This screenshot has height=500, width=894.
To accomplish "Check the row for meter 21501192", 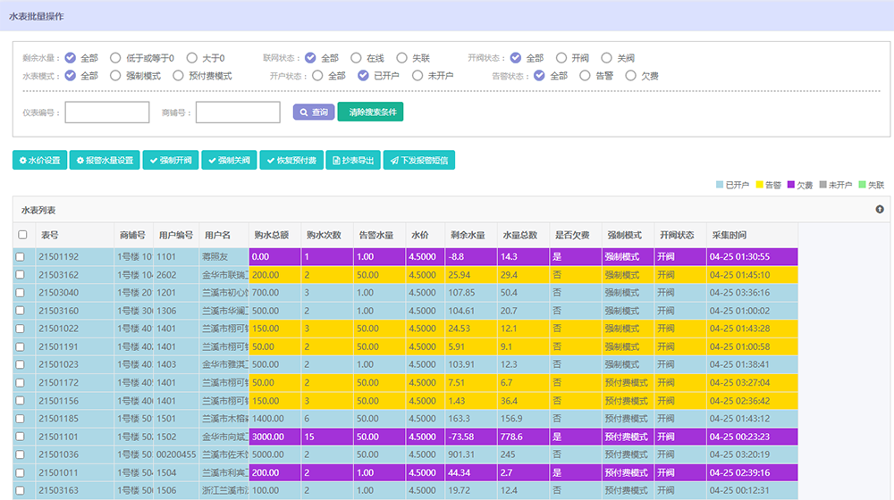I will 21,257.
